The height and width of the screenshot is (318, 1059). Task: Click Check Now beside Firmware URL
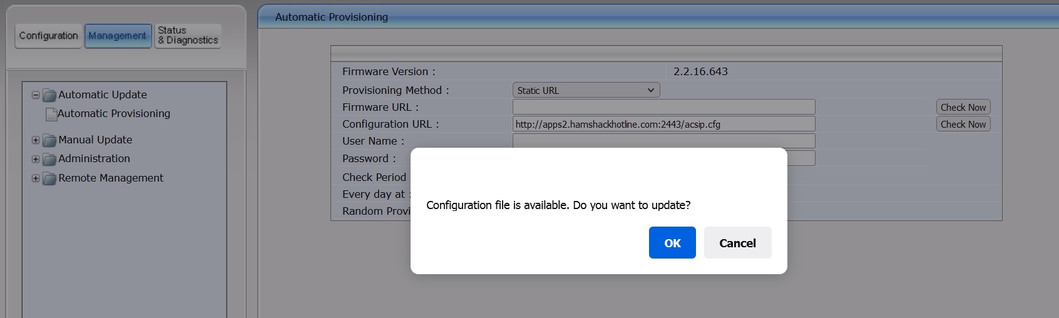click(963, 107)
